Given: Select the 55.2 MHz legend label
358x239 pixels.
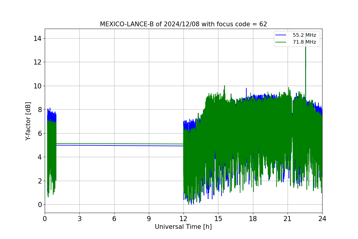Looking at the screenshot, I should tap(304, 35).
